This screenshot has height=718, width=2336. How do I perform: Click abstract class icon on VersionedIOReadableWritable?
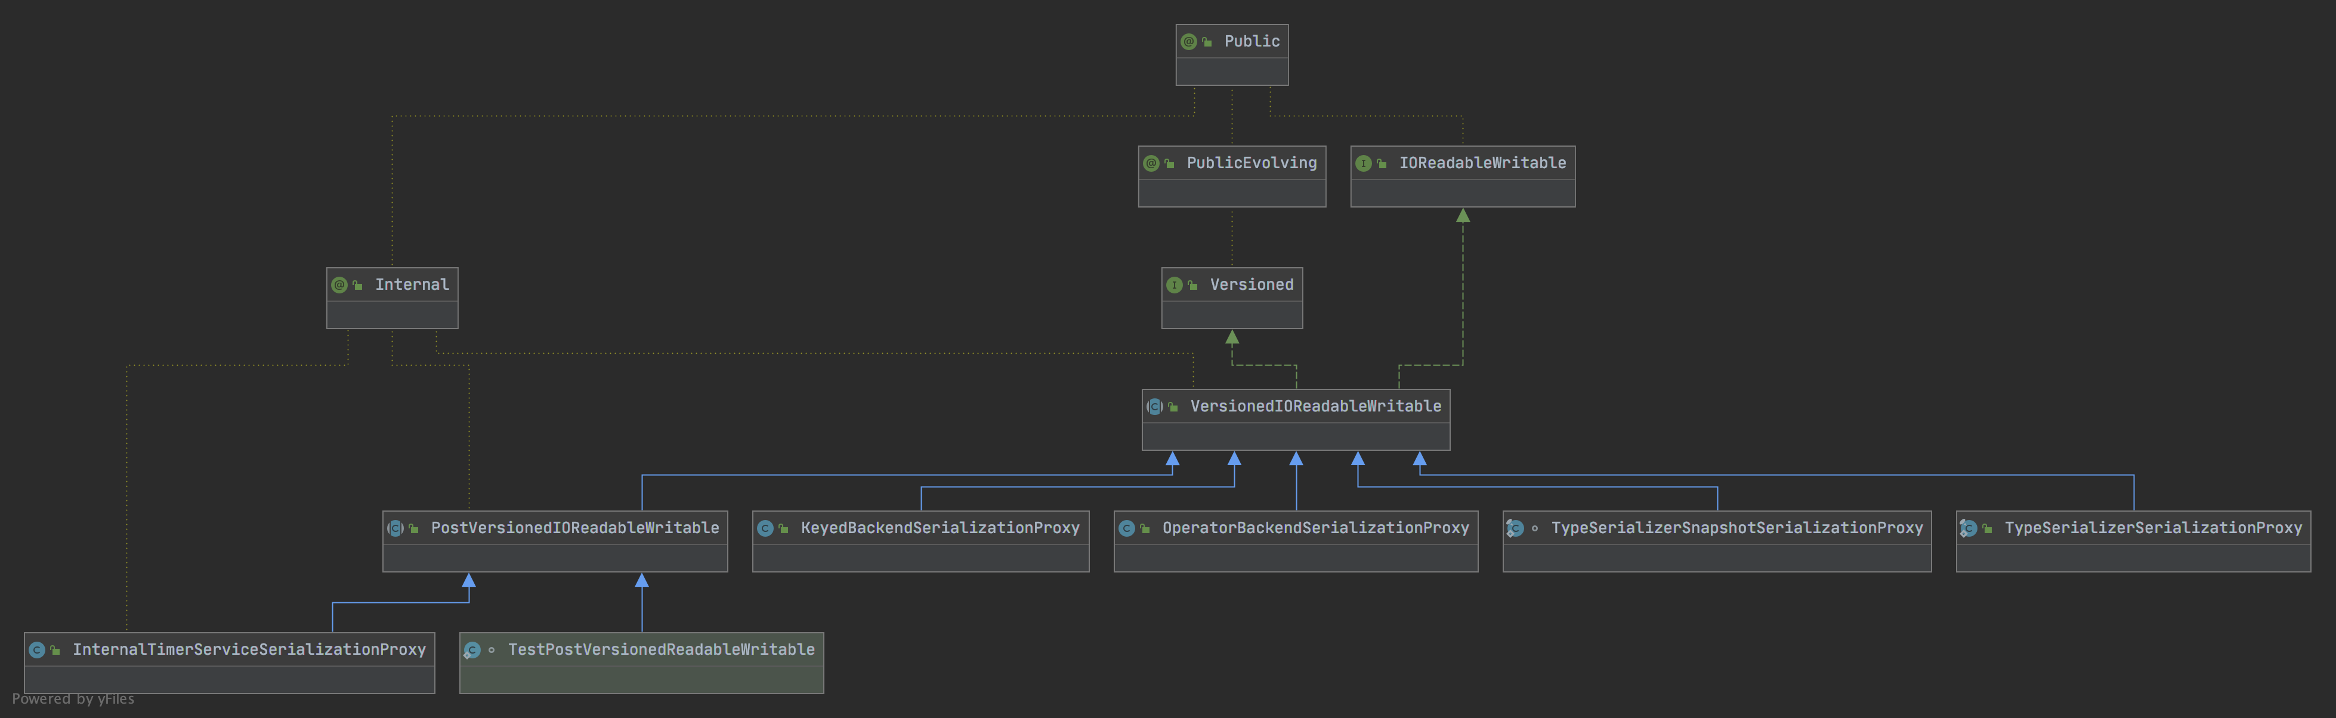(1154, 406)
